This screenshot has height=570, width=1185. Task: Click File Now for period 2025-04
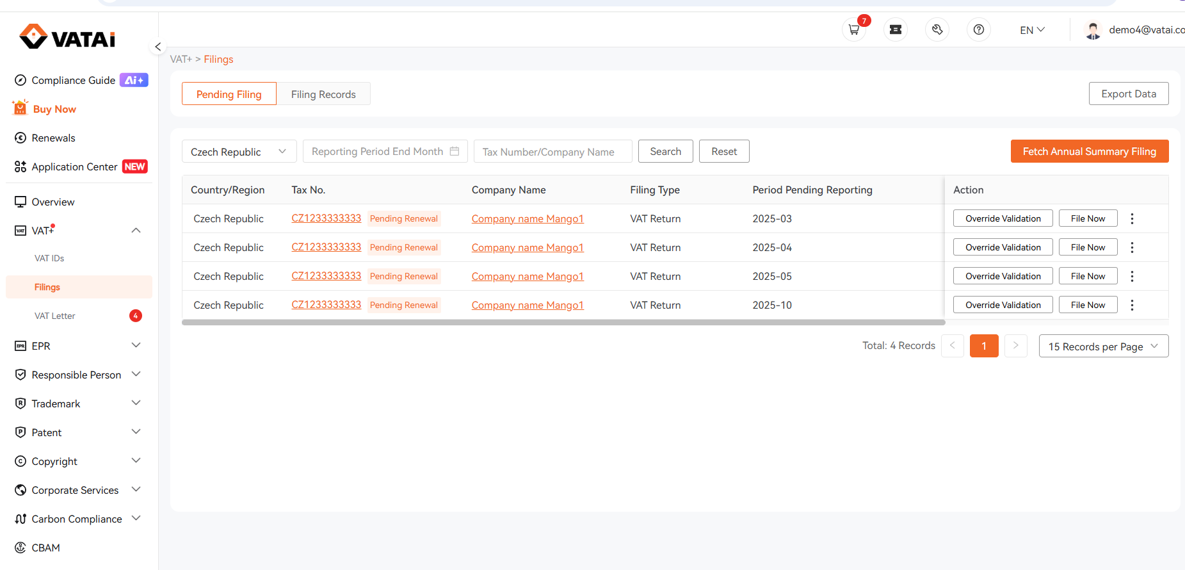pyautogui.click(x=1088, y=247)
